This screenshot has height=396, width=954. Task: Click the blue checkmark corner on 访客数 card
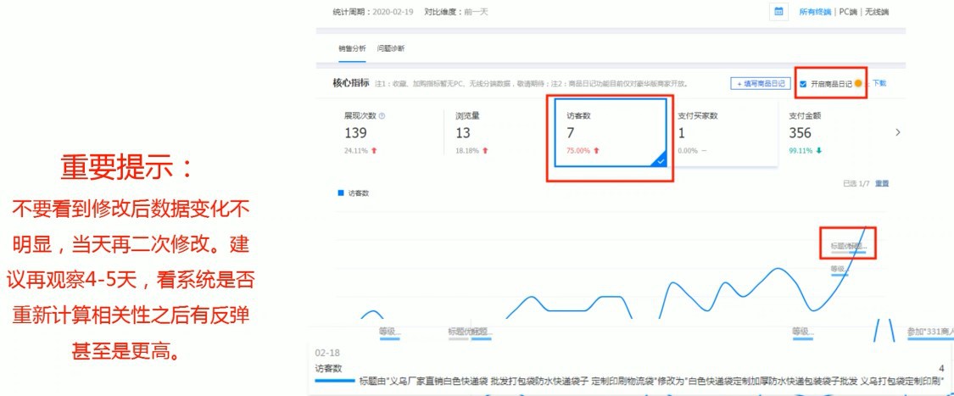[x=661, y=160]
